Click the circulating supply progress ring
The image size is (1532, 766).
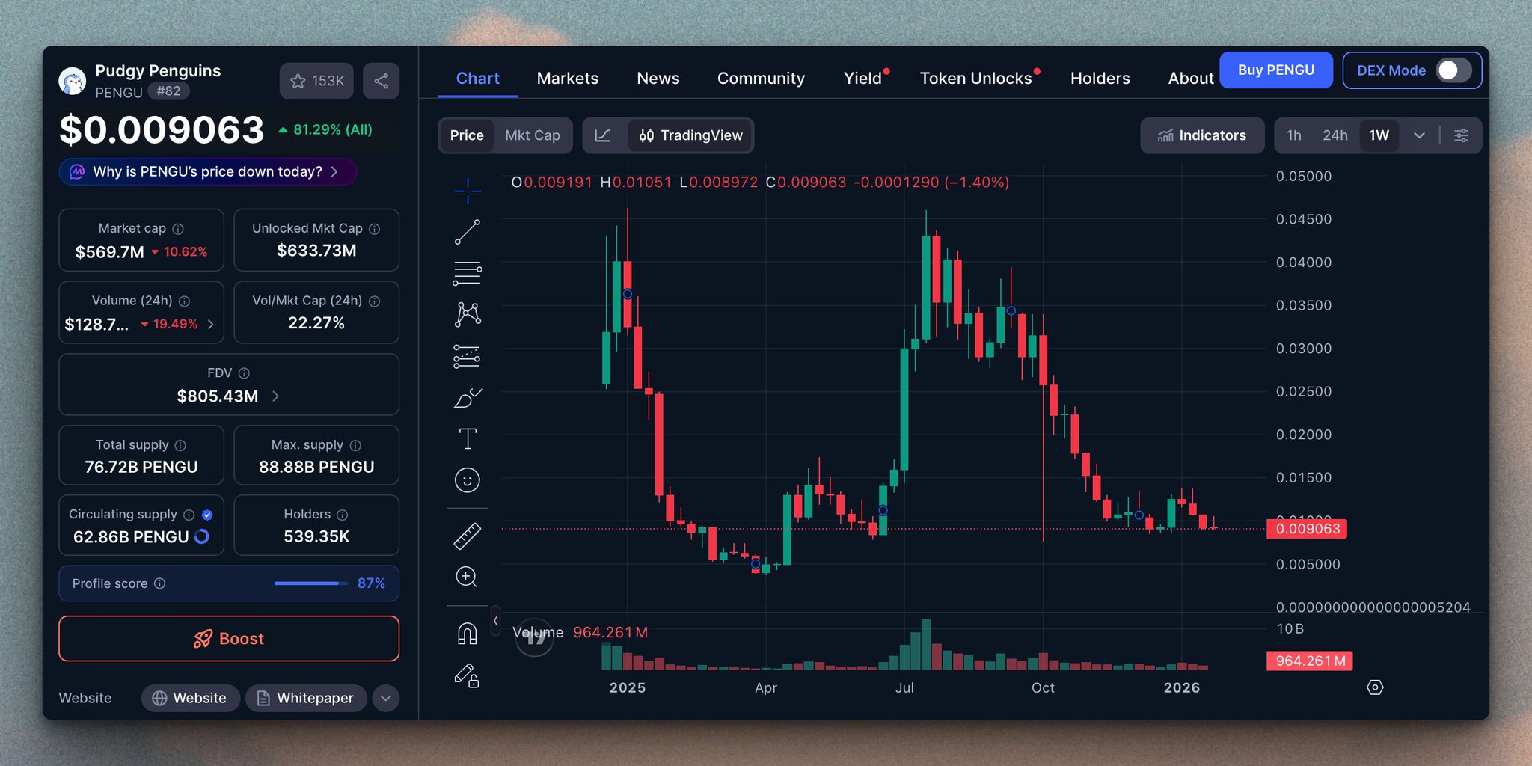[202, 536]
